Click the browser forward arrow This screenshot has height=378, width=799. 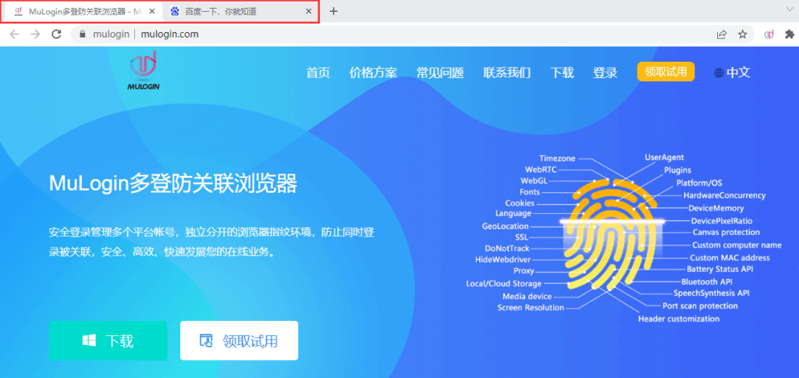pos(35,34)
